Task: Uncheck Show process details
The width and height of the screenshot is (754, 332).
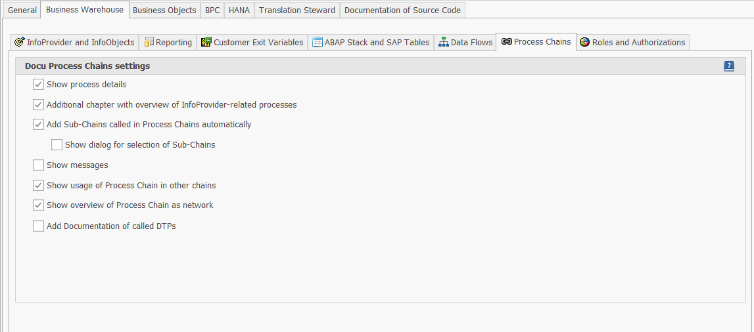Action: [38, 85]
